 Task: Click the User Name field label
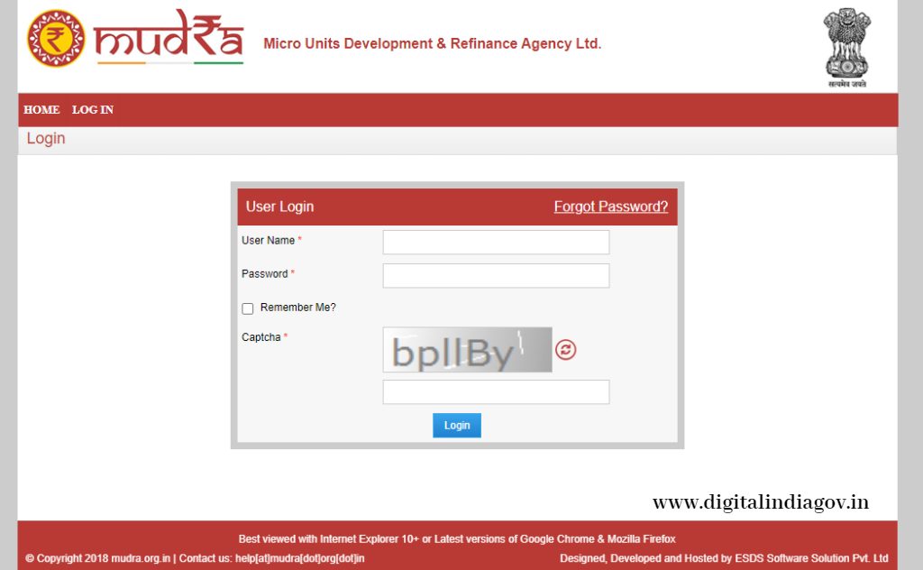point(268,240)
